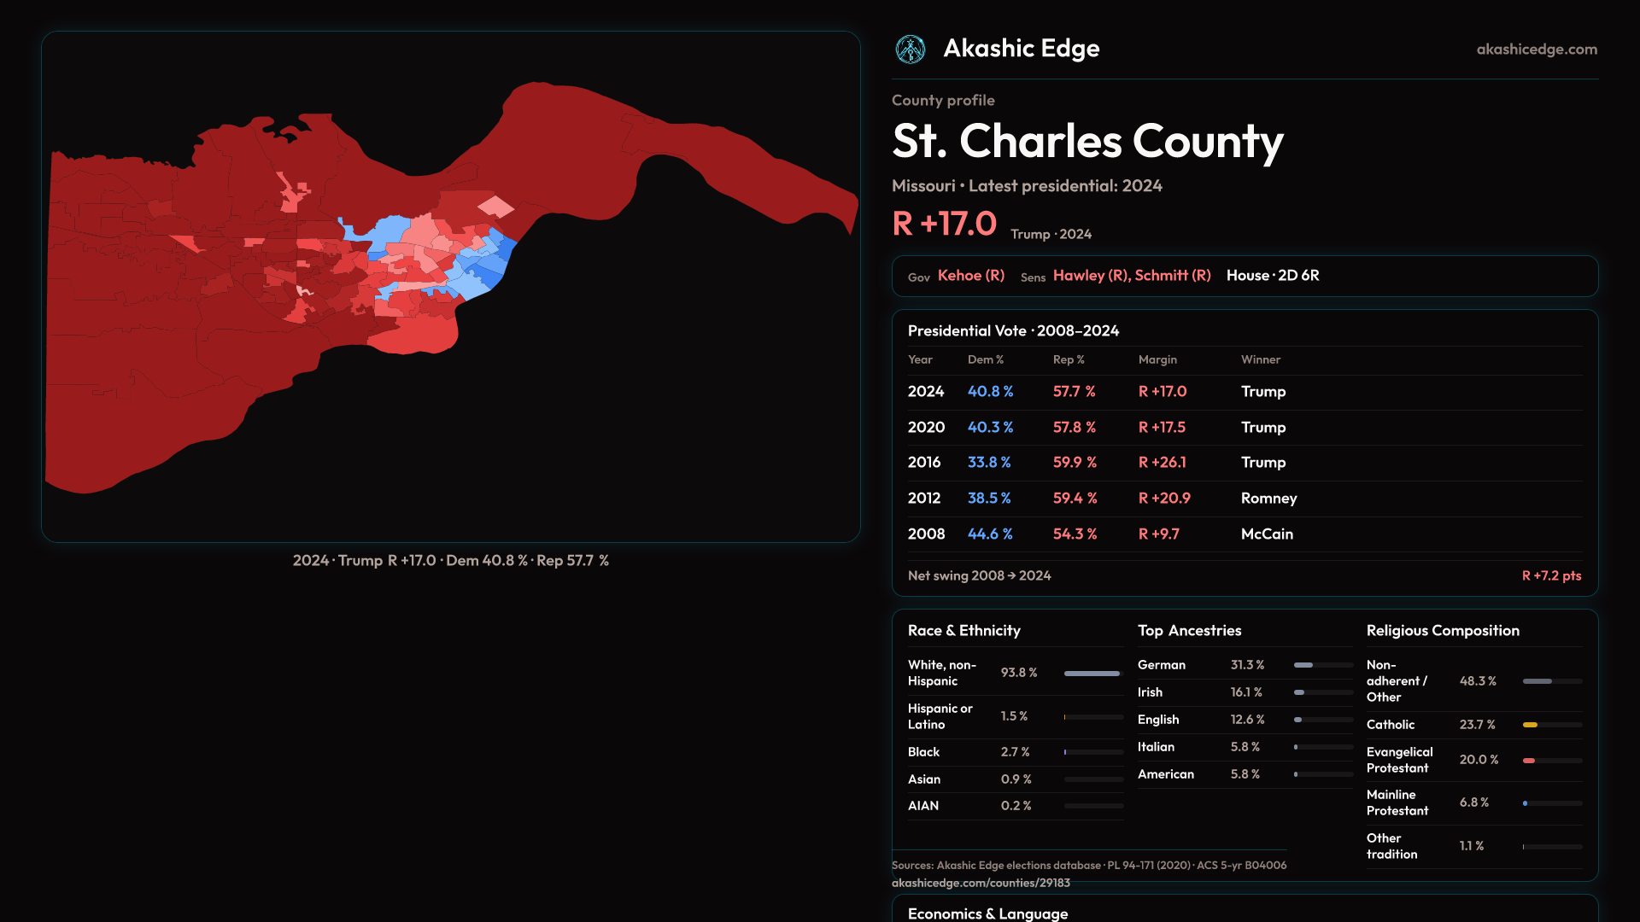Click Hawley (R), Schmitt (R) senators label
The width and height of the screenshot is (1640, 922).
1131,276
